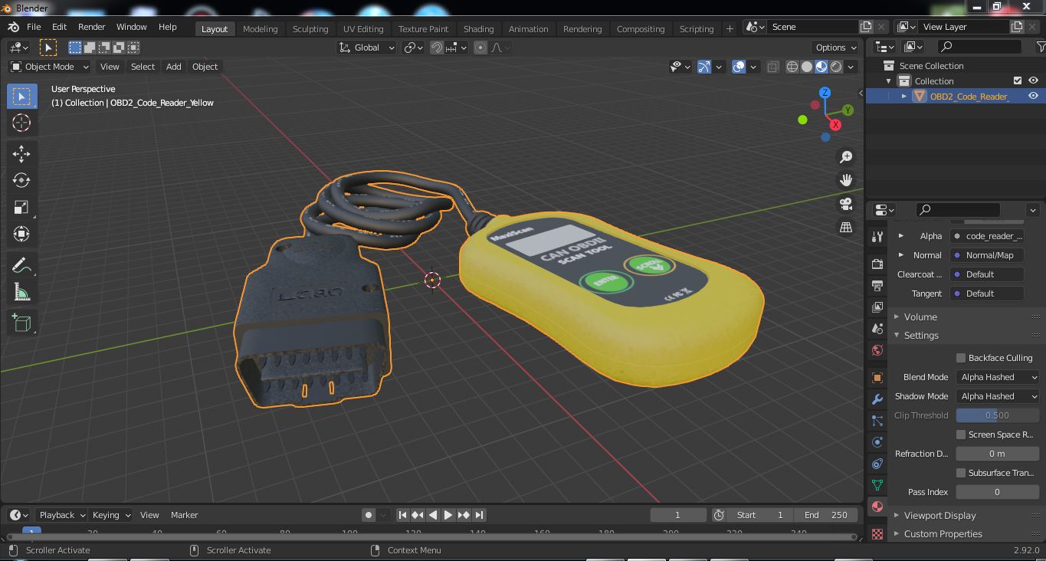Expand OBD2_Code_Reader item in outliner
This screenshot has height=561, width=1046.
coord(904,96)
